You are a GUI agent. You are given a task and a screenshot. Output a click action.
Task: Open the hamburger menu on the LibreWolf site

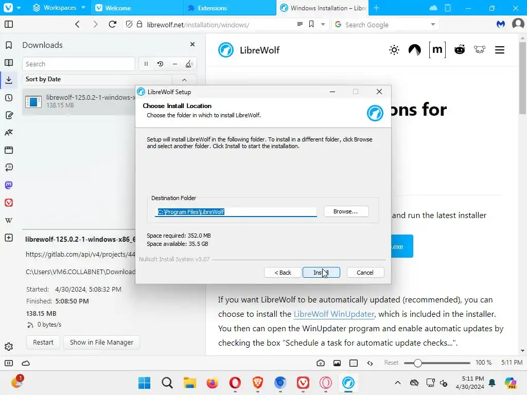(499, 50)
